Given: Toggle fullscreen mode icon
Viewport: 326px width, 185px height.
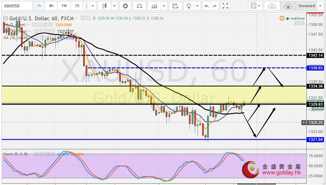Looking at the screenshot, I should coord(226,6).
